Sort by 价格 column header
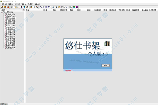This screenshot has height=105, width=158. click(x=130, y=10)
